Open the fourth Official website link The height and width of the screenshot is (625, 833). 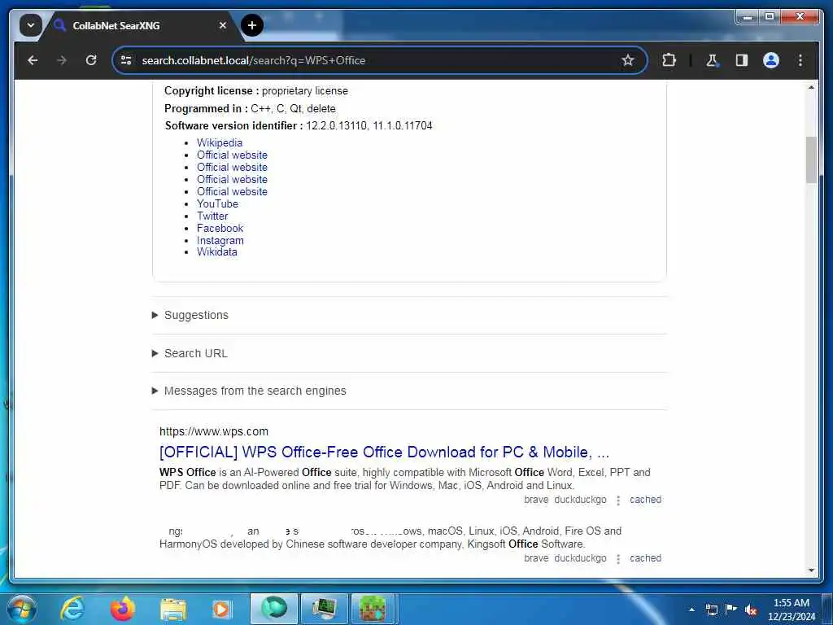point(232,191)
